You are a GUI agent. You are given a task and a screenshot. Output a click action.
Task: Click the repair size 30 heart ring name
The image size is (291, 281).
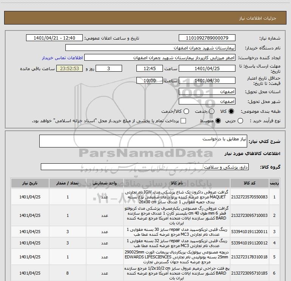point(177,232)
